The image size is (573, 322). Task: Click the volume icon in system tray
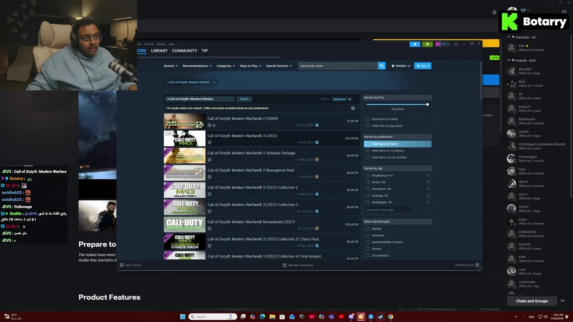[545, 317]
